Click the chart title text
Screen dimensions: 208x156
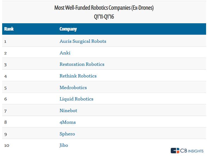pyautogui.click(x=104, y=8)
